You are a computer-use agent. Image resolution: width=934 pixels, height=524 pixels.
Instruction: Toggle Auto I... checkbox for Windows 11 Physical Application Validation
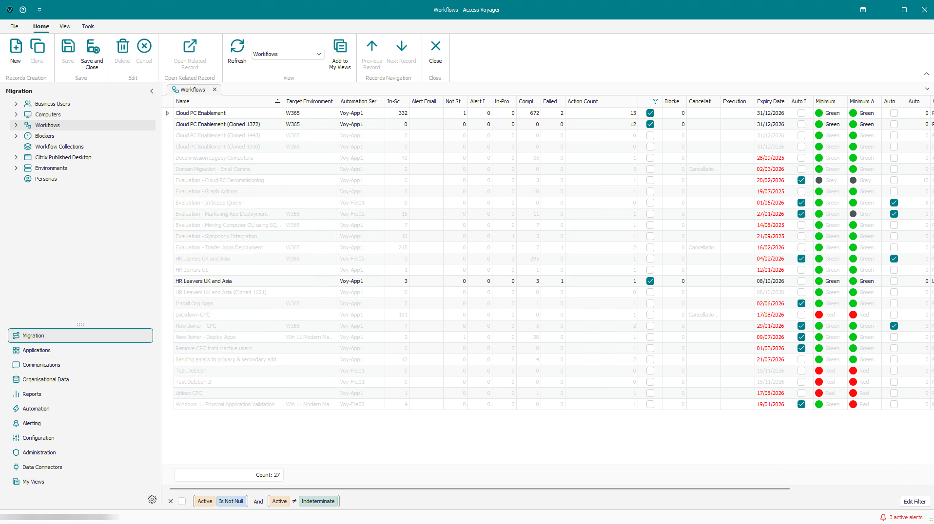point(801,404)
